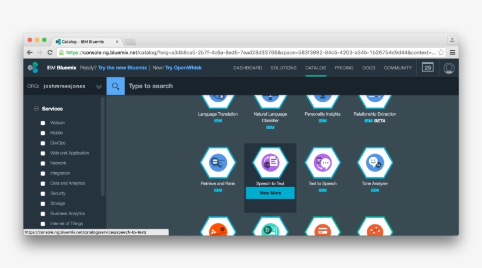
Task: Open a new browser tab
Action: [130, 42]
